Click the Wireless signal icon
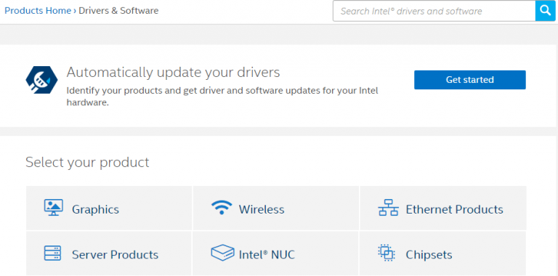The height and width of the screenshot is (276, 558). [222, 207]
